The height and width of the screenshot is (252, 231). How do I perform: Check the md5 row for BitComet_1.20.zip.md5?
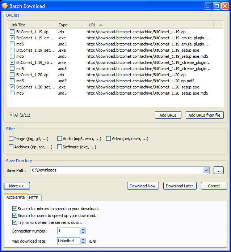(x=12, y=81)
